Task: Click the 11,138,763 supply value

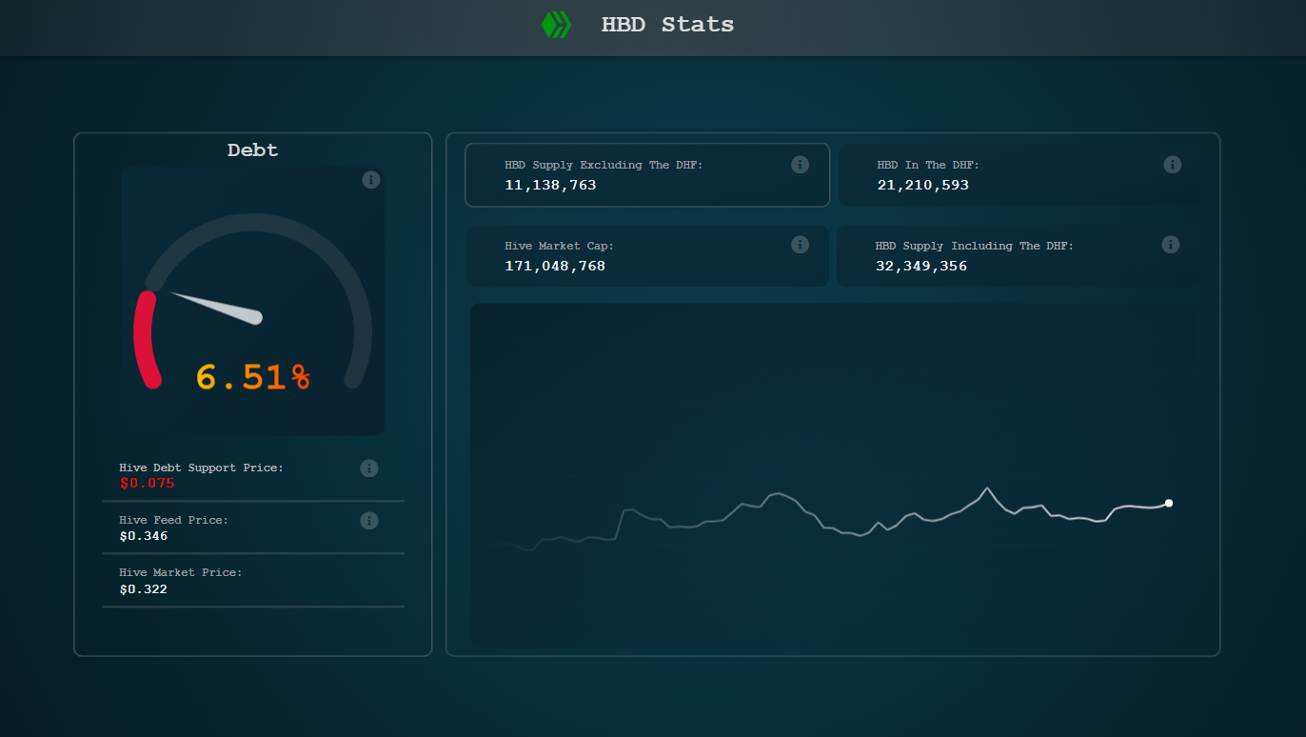Action: 550,185
